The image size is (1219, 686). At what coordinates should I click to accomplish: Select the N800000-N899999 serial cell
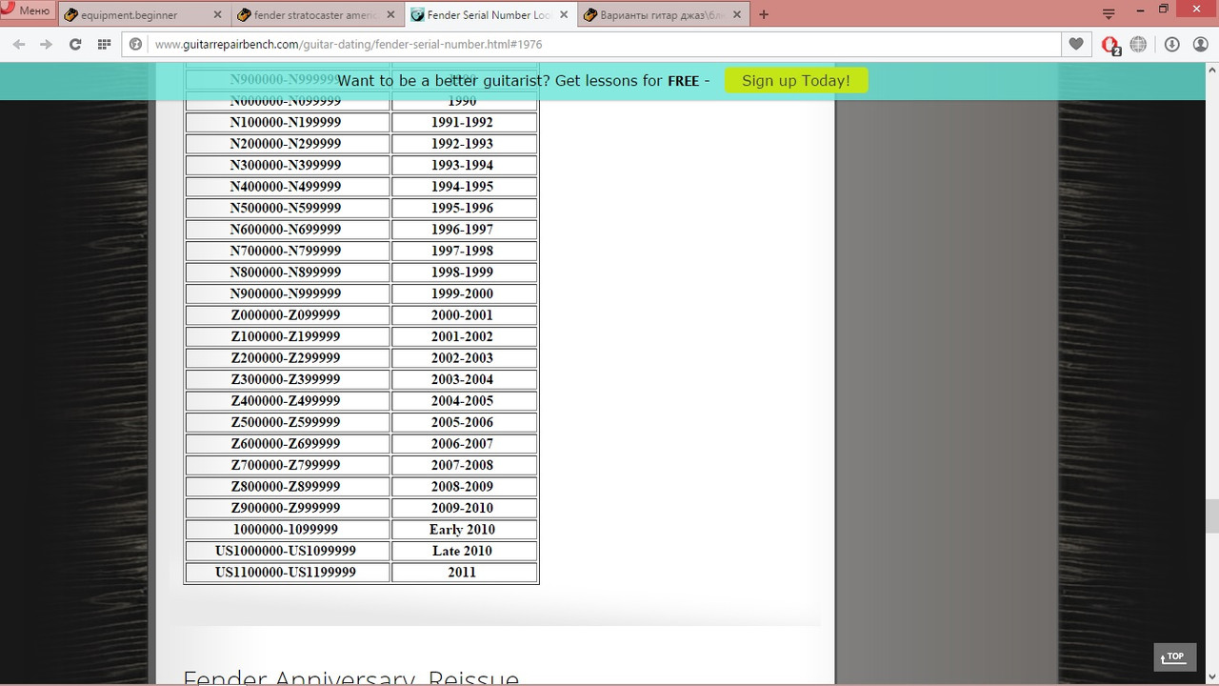click(x=287, y=272)
